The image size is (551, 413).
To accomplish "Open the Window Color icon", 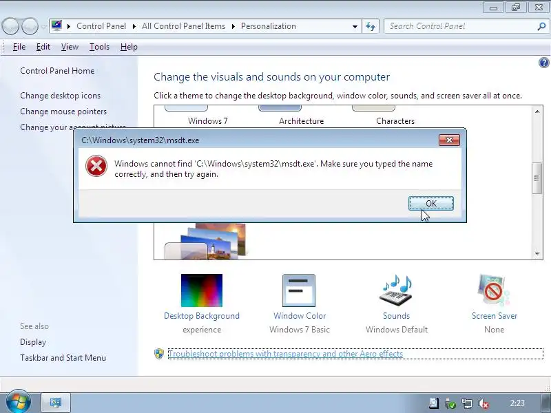I will click(x=299, y=290).
